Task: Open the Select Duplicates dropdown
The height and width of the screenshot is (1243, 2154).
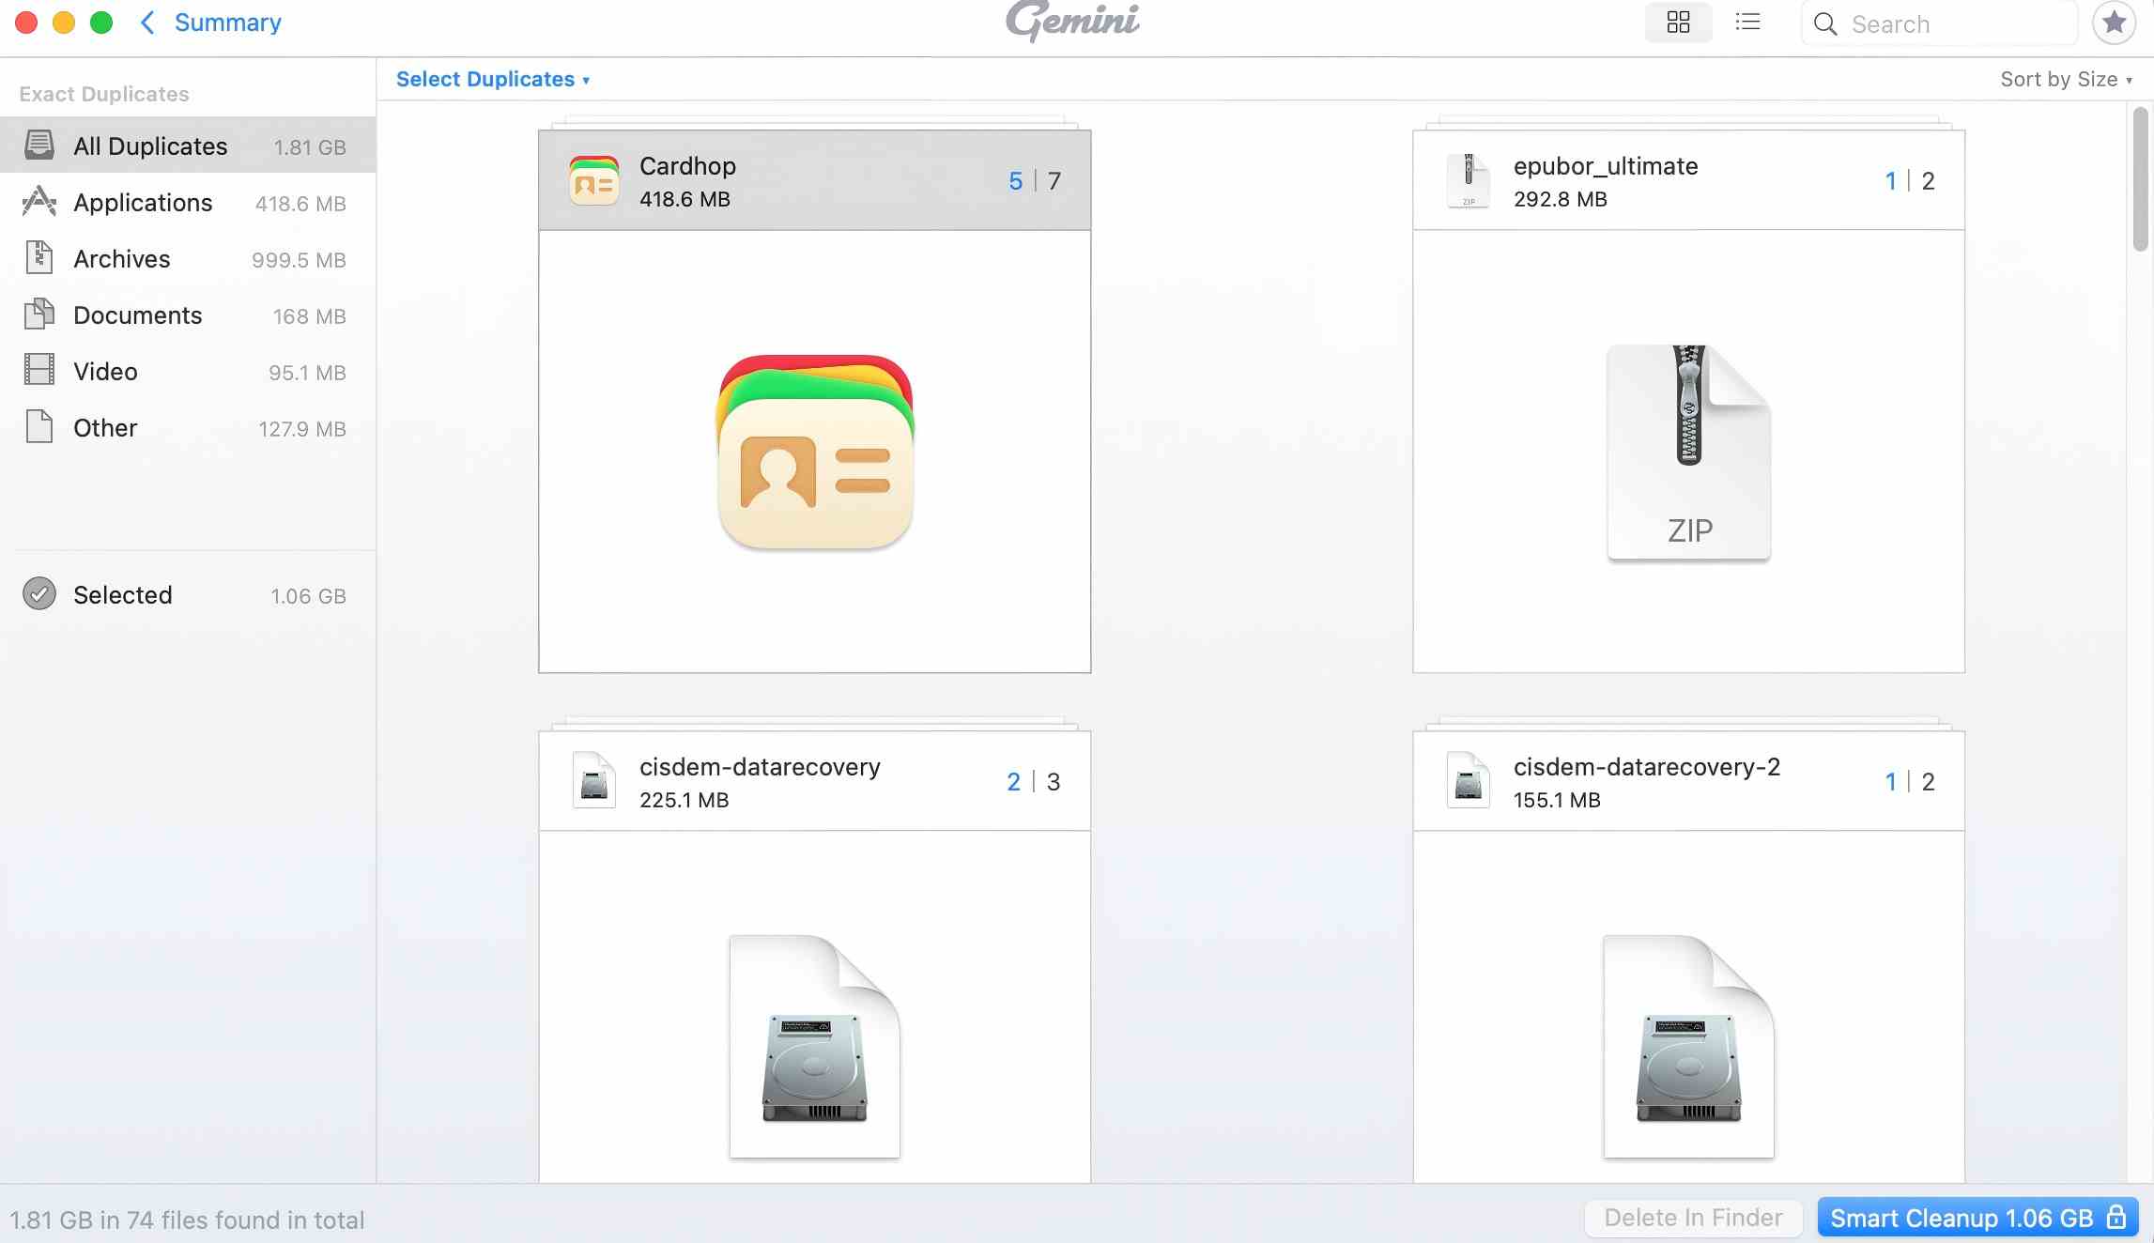Action: 492,79
